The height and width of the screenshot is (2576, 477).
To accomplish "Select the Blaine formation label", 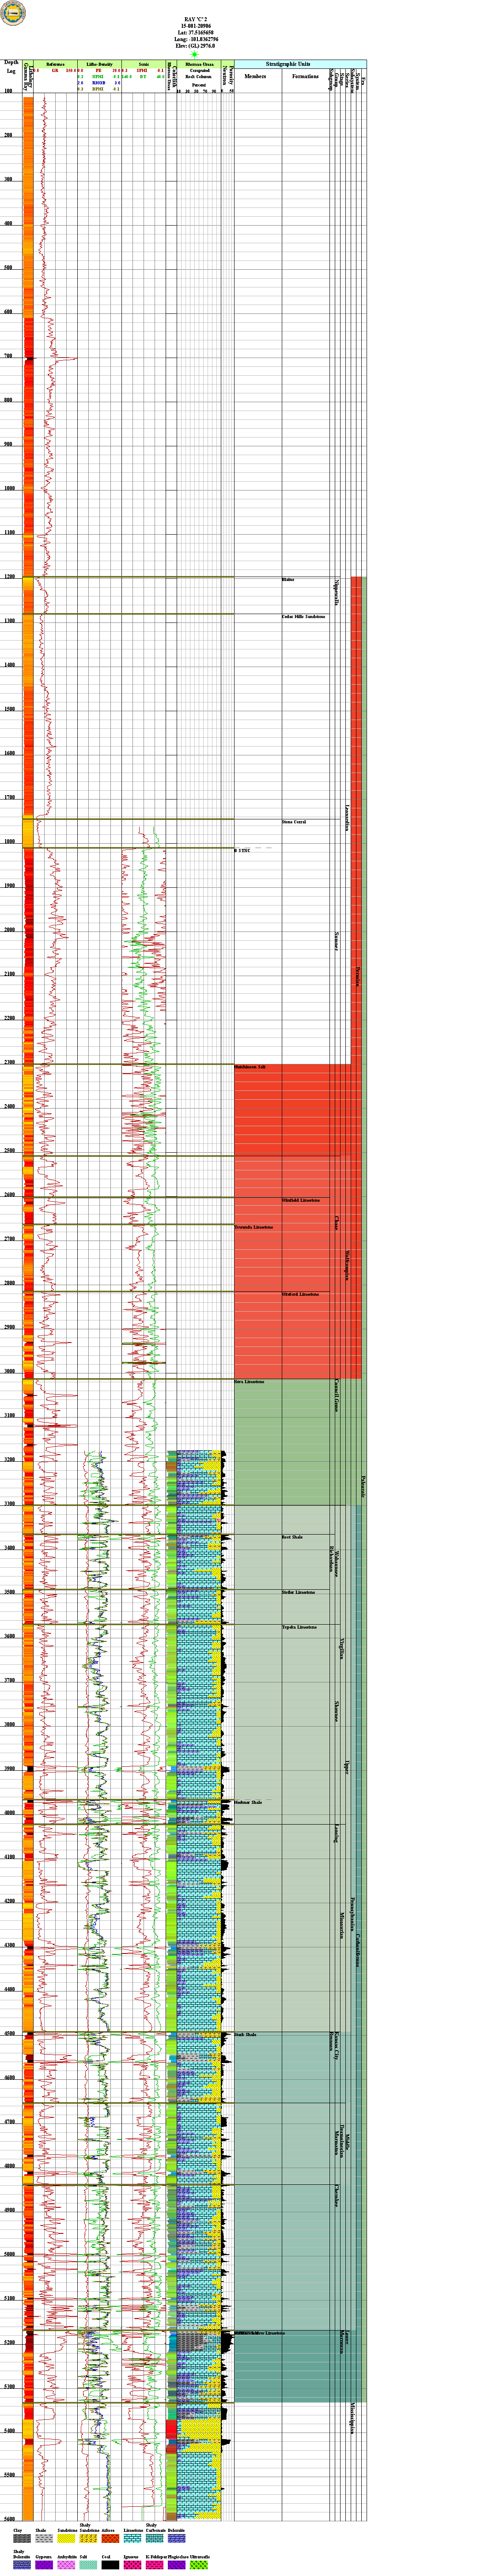I will tap(288, 581).
